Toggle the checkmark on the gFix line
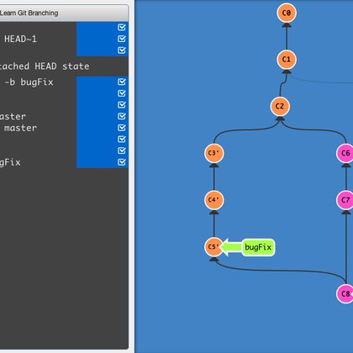 pyautogui.click(x=122, y=162)
